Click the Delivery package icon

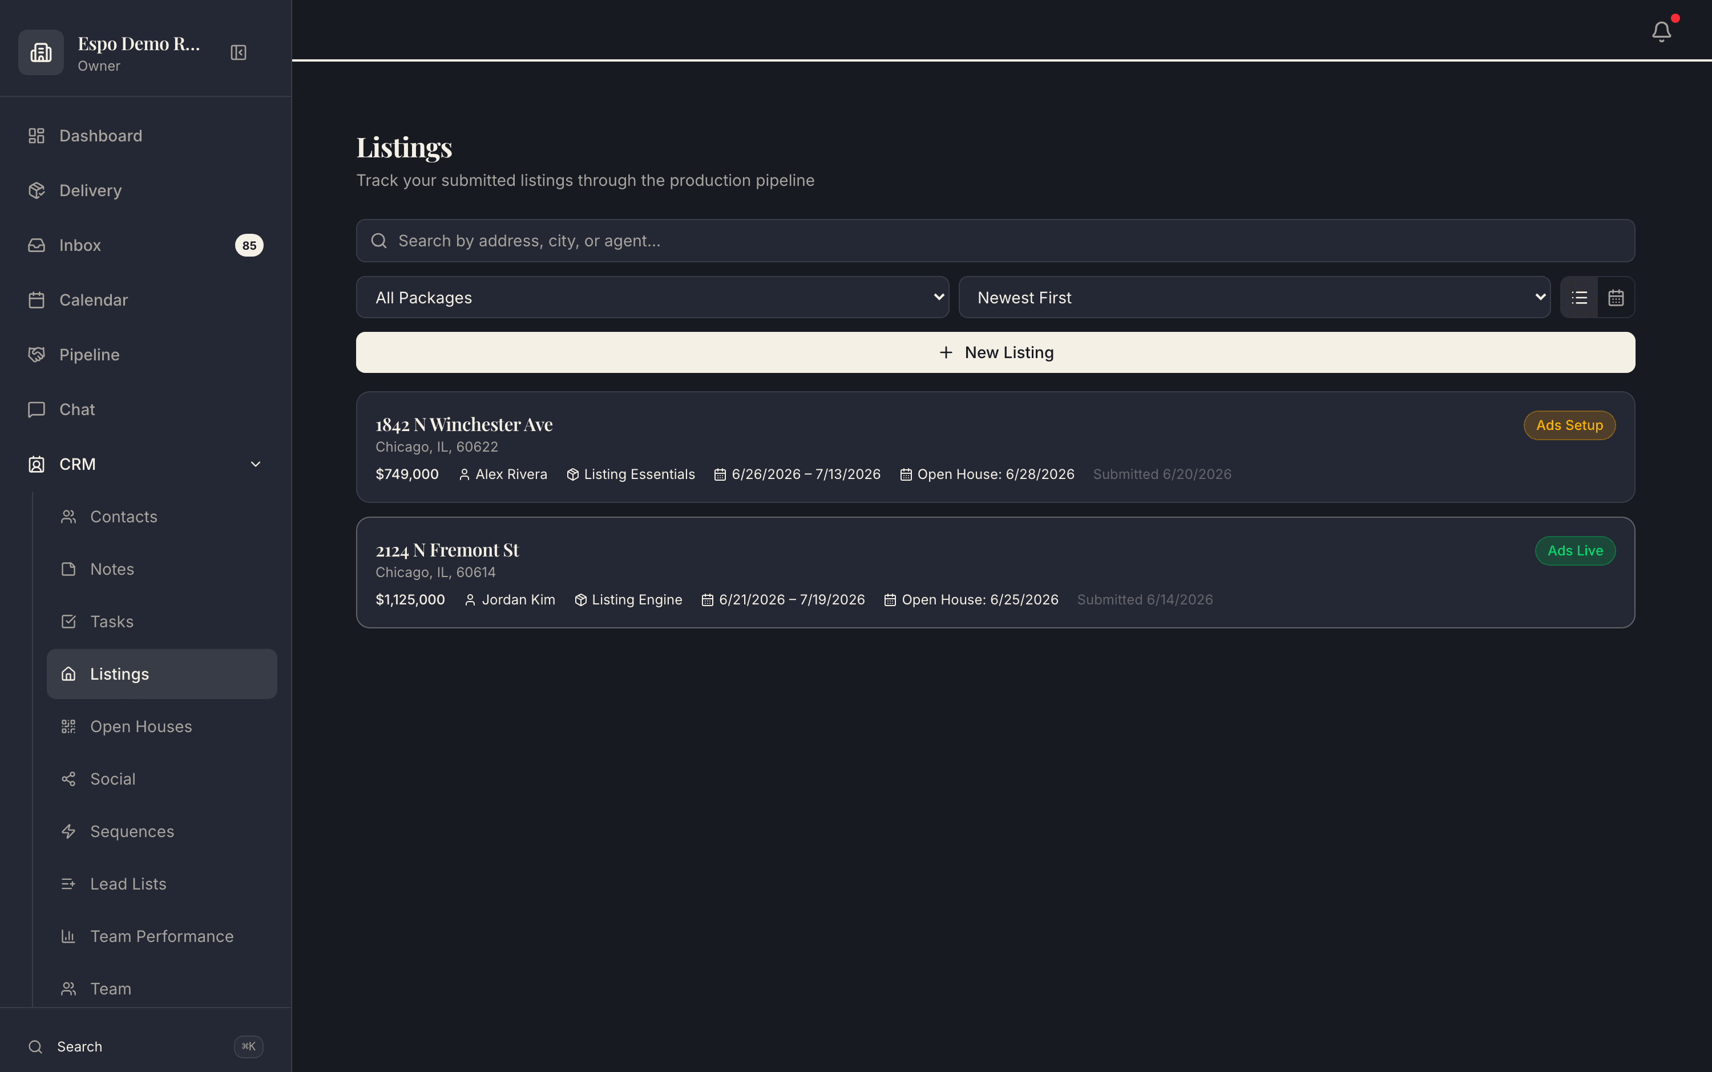[36, 190]
